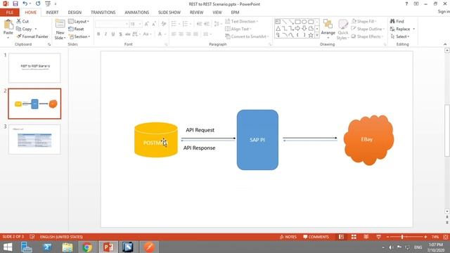The image size is (450, 253).
Task: Open the Shape Effects dropdown
Action: coord(367,37)
